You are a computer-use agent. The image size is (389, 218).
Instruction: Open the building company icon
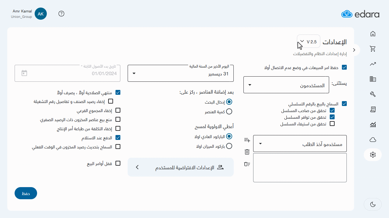point(373,79)
